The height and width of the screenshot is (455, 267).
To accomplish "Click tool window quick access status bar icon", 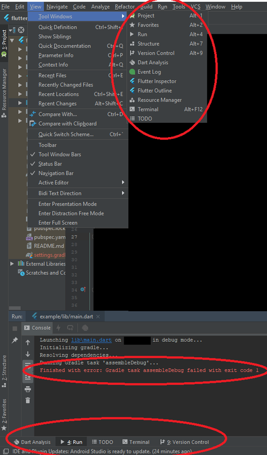I will [x=5, y=452].
